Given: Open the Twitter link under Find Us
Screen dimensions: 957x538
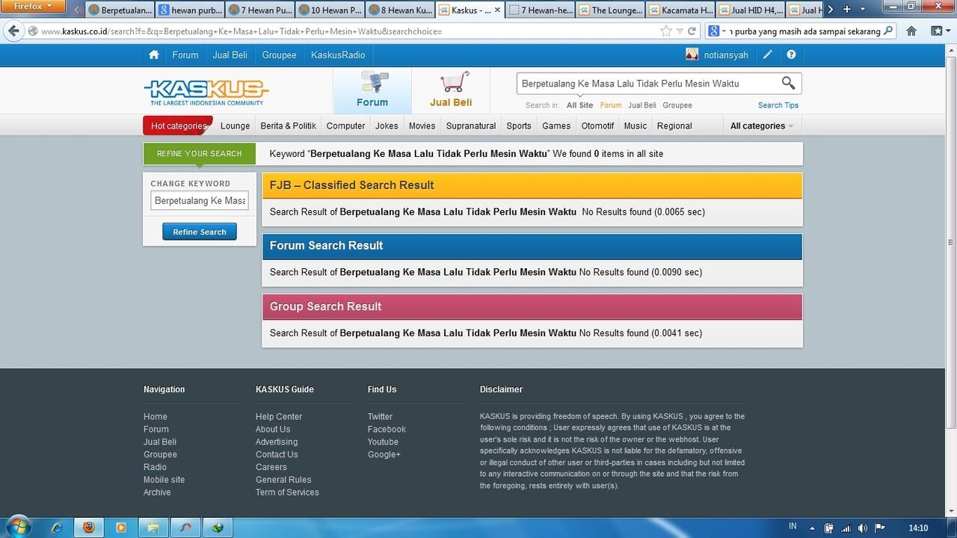Looking at the screenshot, I should click(380, 416).
